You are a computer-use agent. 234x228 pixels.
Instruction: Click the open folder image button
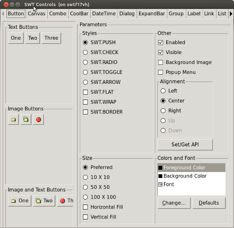(x=26, y=119)
